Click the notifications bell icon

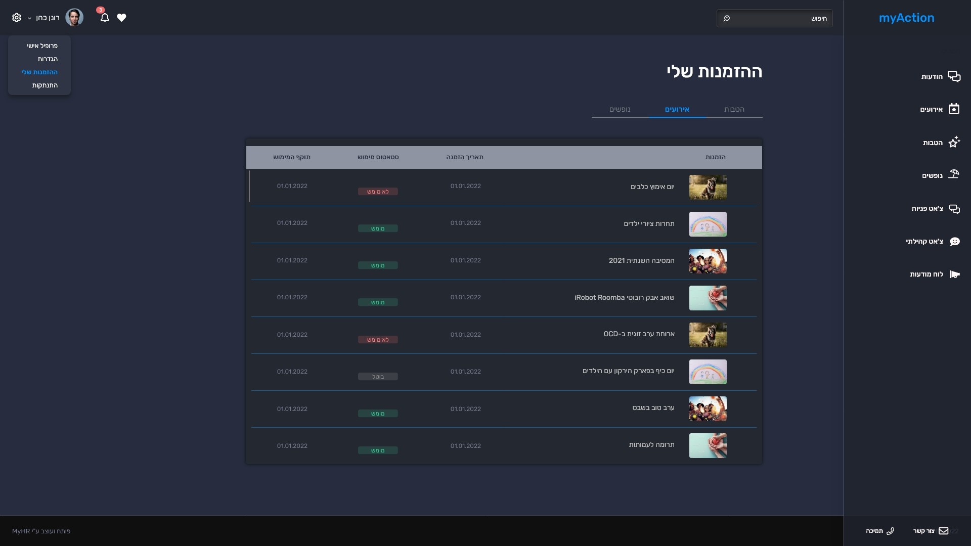[x=105, y=18]
